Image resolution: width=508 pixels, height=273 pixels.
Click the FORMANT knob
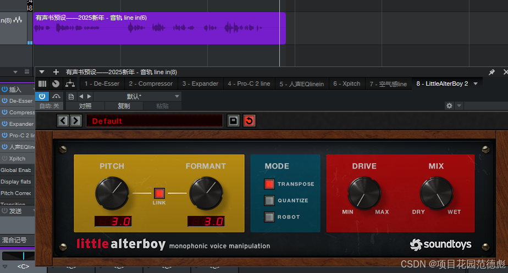click(206, 193)
